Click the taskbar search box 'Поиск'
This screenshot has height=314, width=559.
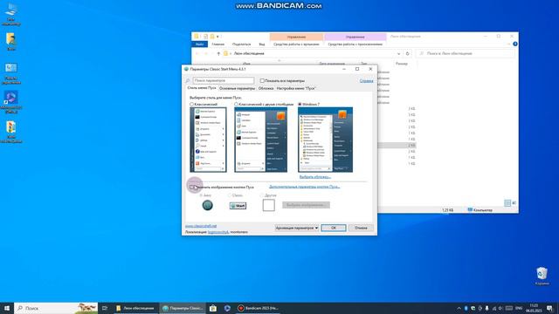tap(56, 308)
